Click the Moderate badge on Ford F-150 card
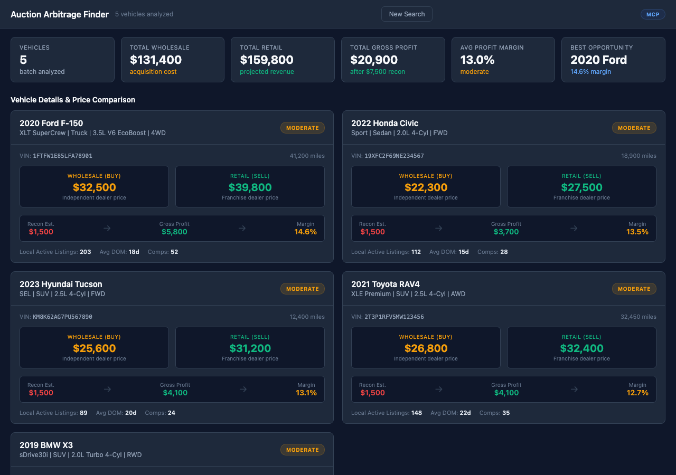This screenshot has width=676, height=475. click(303, 128)
